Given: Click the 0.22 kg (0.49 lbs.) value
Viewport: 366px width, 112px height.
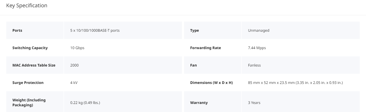Looking at the screenshot, I should click(85, 103).
